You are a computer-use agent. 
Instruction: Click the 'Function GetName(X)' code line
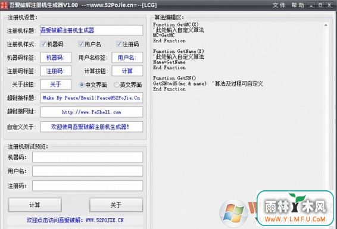[x=179, y=51]
